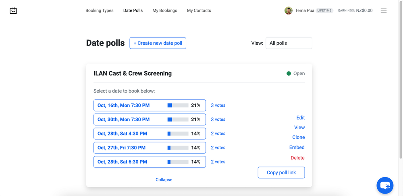Click the calendar logo icon

pos(13,11)
